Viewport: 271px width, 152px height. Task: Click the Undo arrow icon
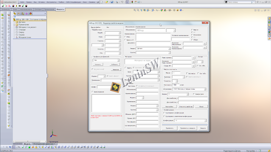tap(122, 2)
